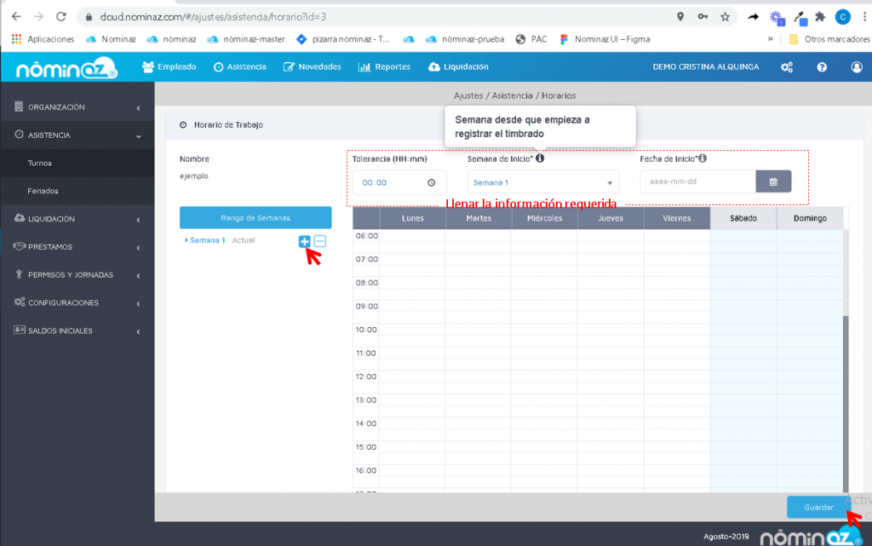Open the nóminaz-master bookmark

pyautogui.click(x=246, y=39)
